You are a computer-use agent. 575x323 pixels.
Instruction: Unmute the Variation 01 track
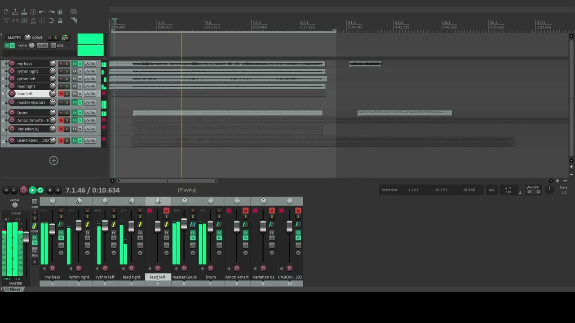tap(61, 129)
